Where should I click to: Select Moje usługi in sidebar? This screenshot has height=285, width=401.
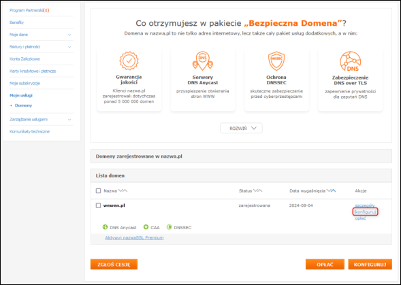pyautogui.click(x=21, y=95)
